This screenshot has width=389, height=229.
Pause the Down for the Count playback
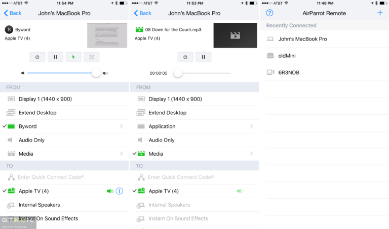point(204,57)
